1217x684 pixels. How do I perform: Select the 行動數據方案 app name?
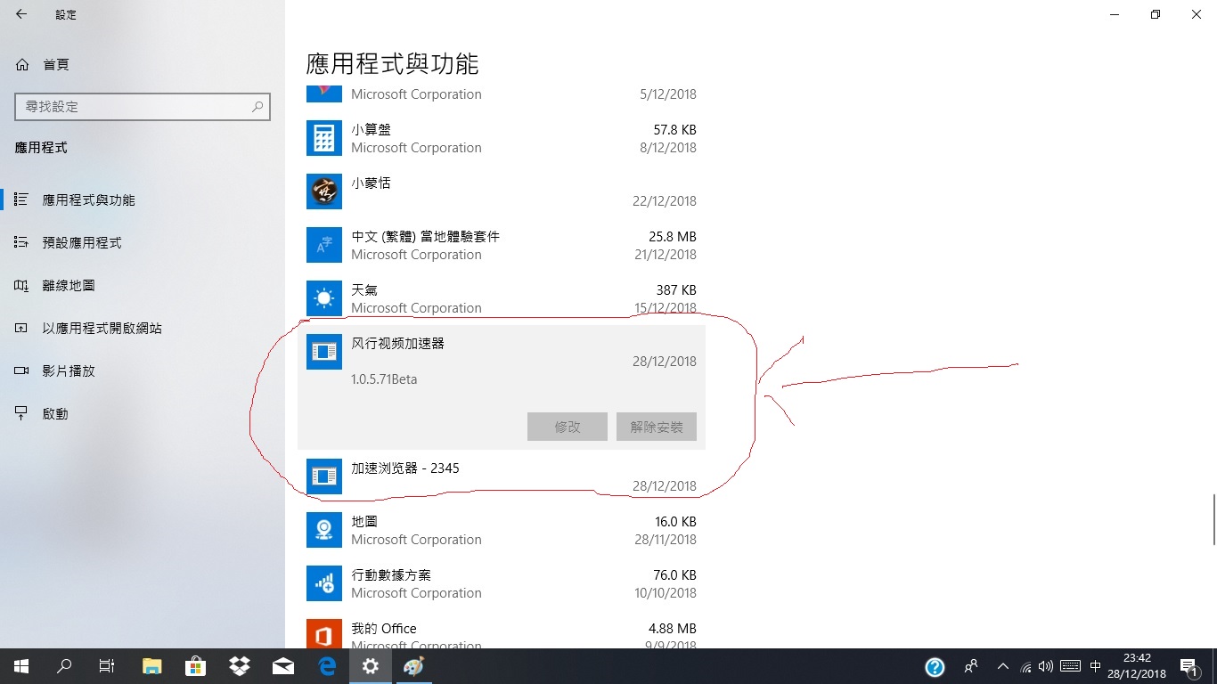tap(391, 574)
